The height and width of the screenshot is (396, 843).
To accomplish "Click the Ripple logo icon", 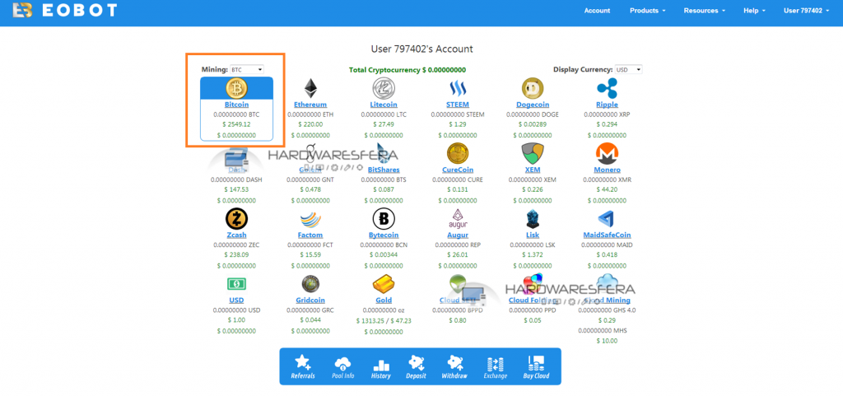I will [607, 88].
